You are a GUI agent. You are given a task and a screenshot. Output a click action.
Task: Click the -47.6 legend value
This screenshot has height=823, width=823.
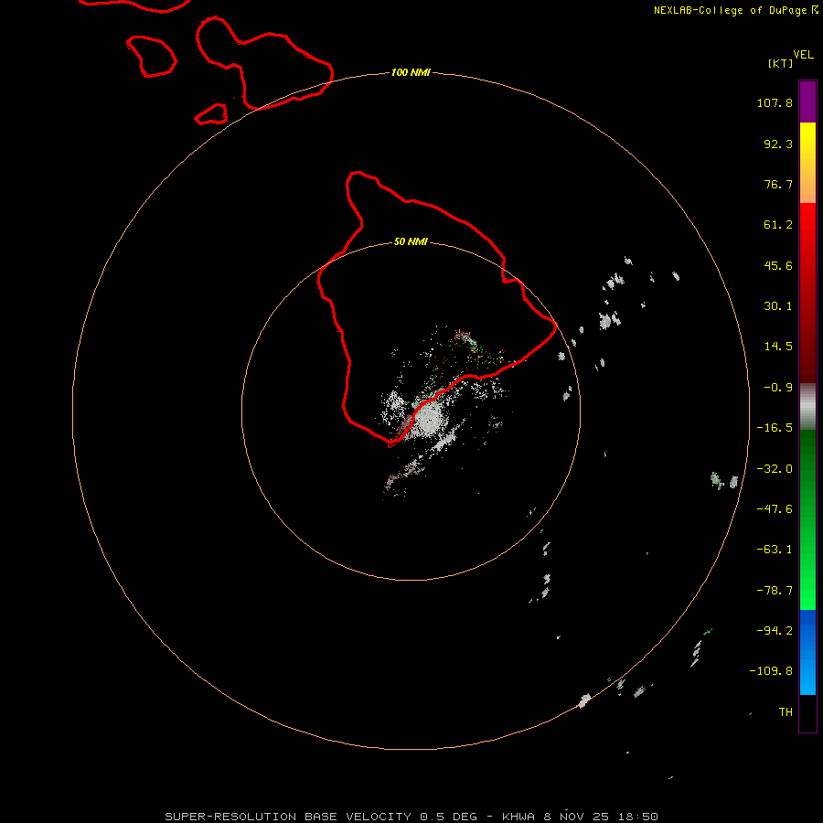(775, 509)
